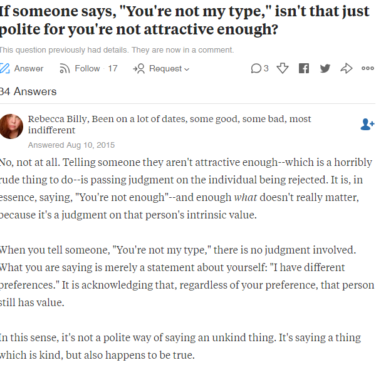This screenshot has width=381, height=375.
Task: Follow Rebecca Billy using person-plus icon
Action: (367, 125)
